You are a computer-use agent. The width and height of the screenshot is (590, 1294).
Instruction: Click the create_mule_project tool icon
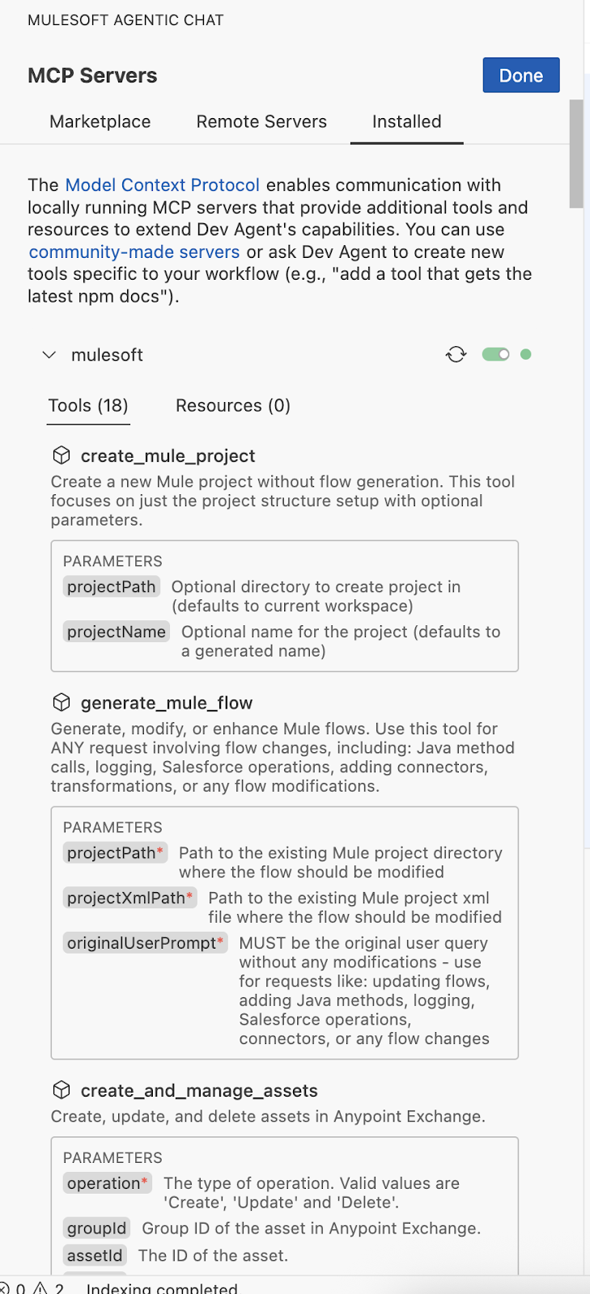pyautogui.click(x=62, y=455)
